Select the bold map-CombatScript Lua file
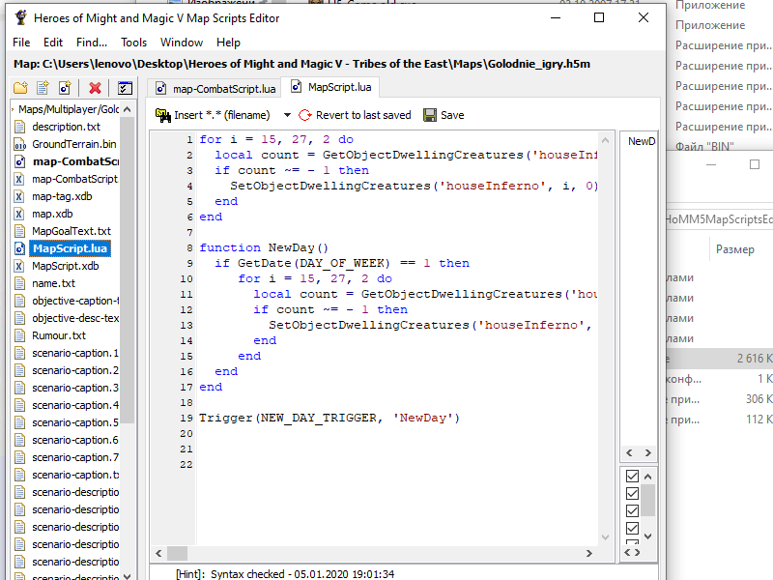 (75, 161)
